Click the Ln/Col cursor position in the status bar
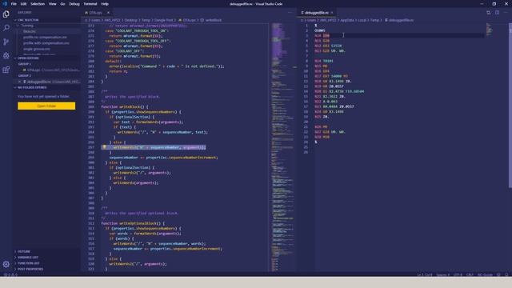Screen dimensions: 512x288 point(424,274)
